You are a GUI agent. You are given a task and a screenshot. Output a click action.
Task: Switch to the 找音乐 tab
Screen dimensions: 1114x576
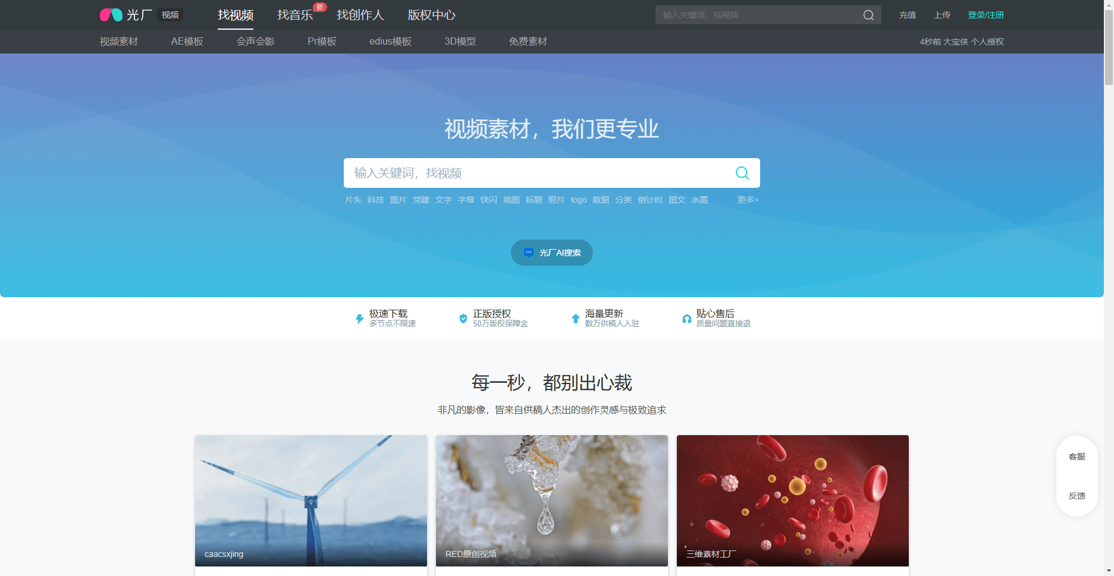coord(295,15)
